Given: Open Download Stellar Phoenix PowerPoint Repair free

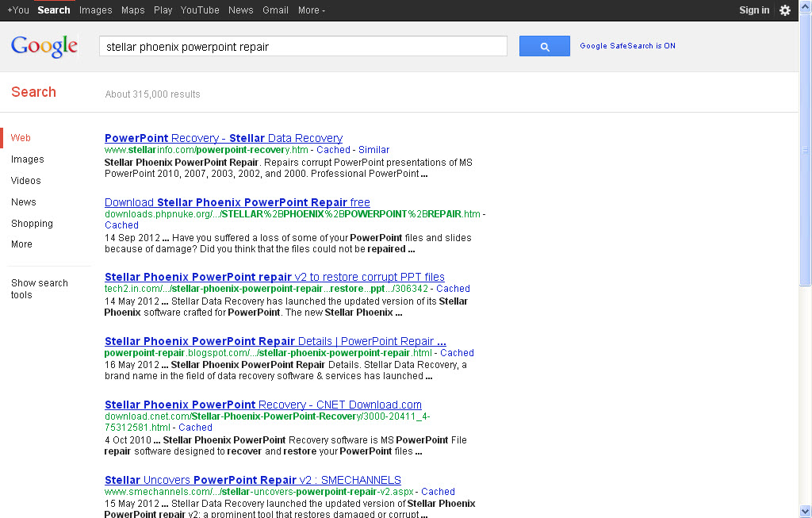Looking at the screenshot, I should tap(237, 202).
